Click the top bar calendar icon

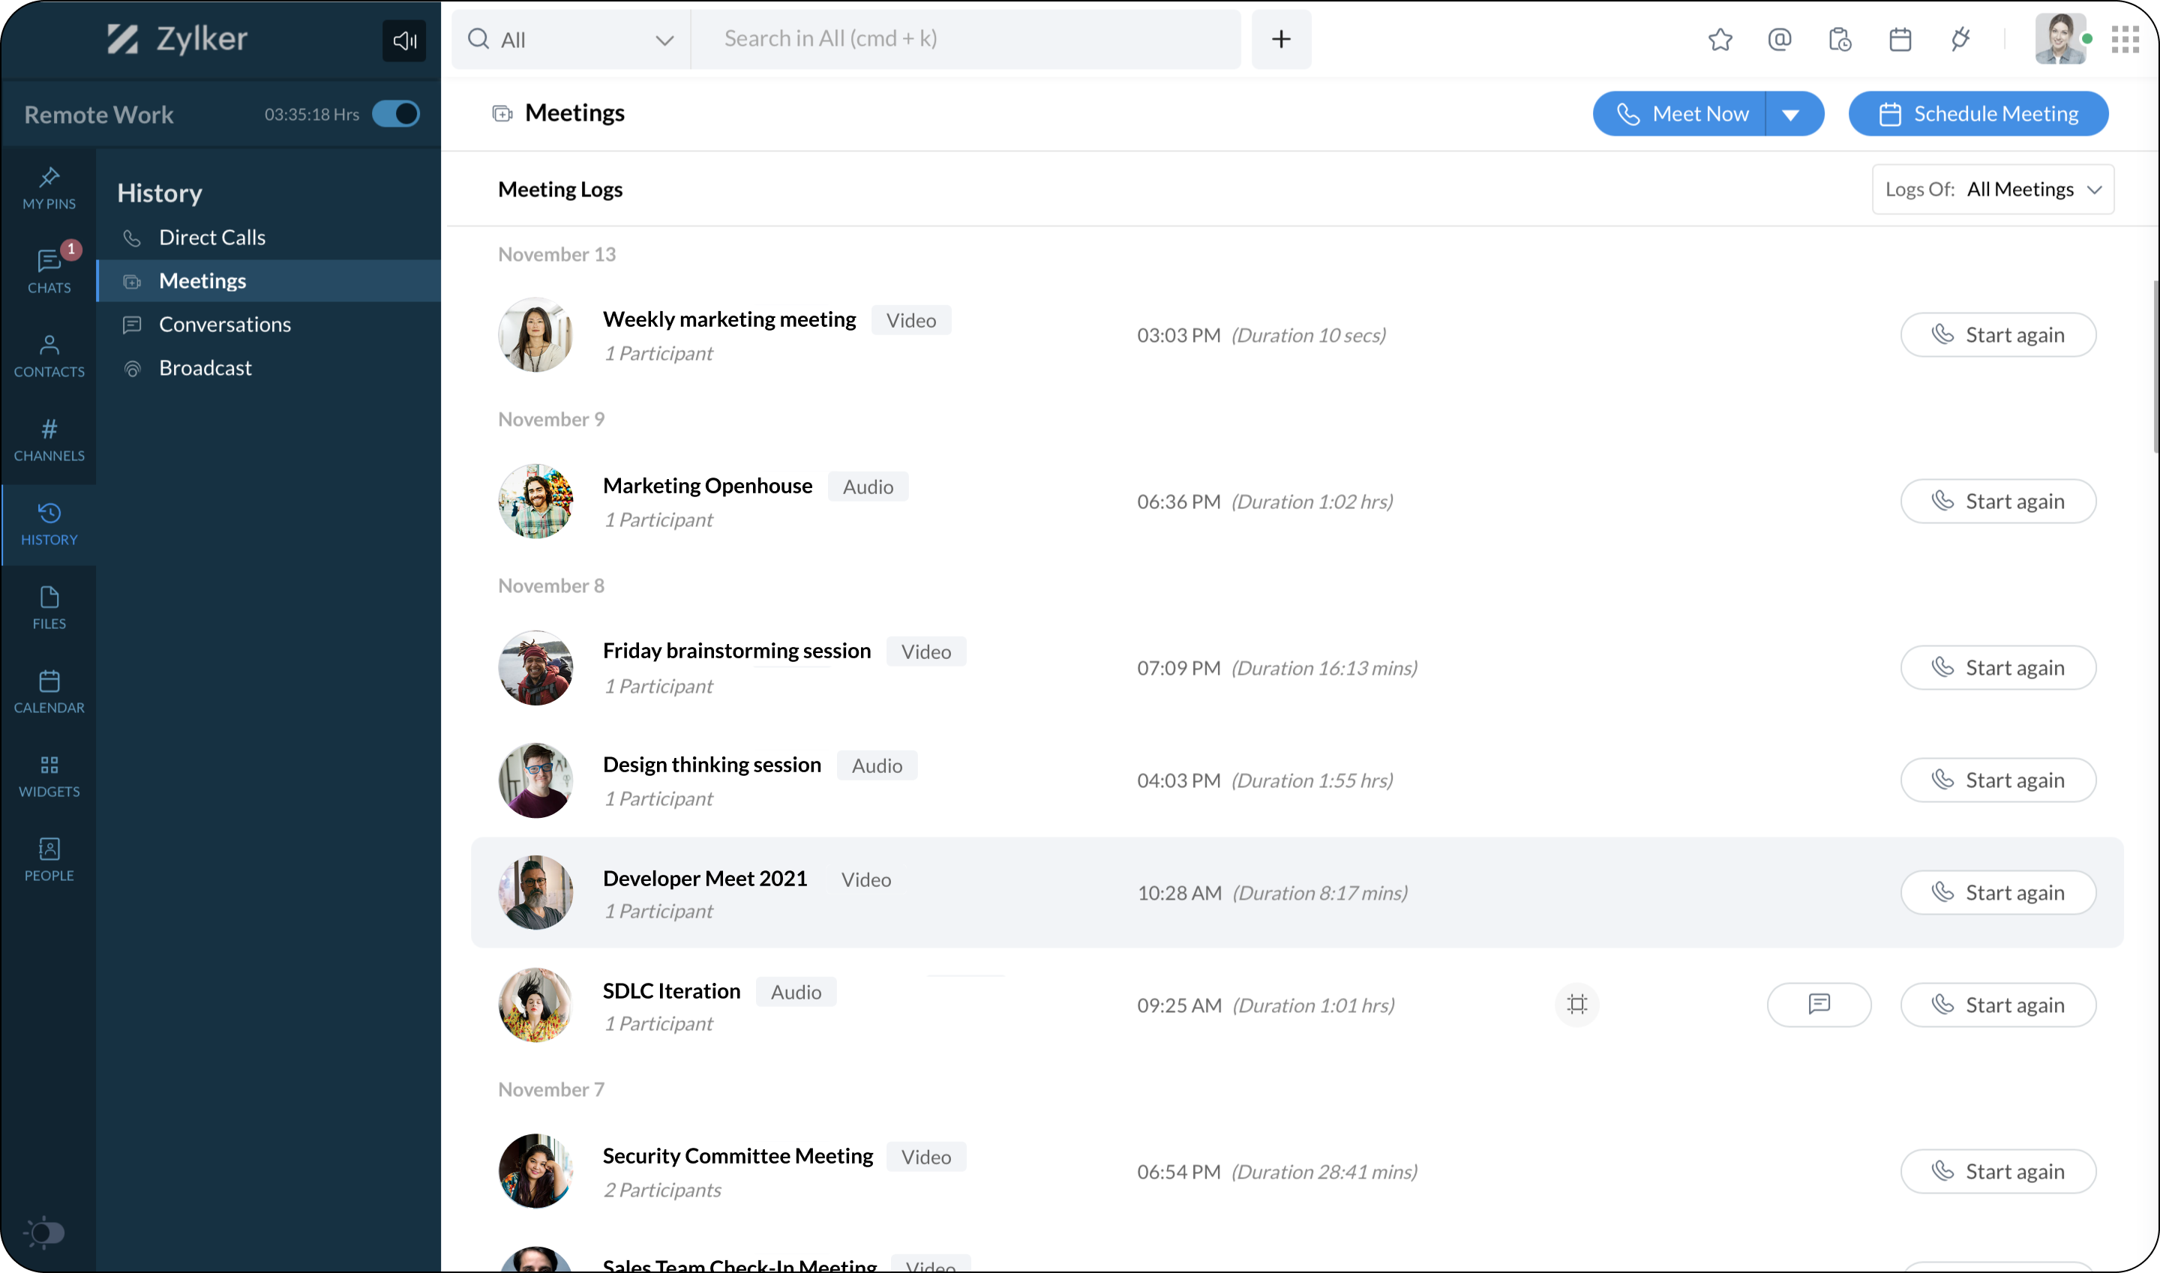click(x=1900, y=40)
